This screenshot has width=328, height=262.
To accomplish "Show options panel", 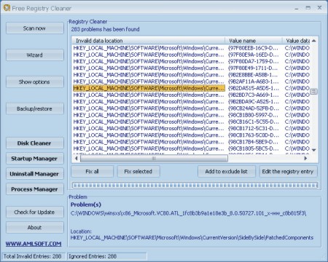I will 35,82.
